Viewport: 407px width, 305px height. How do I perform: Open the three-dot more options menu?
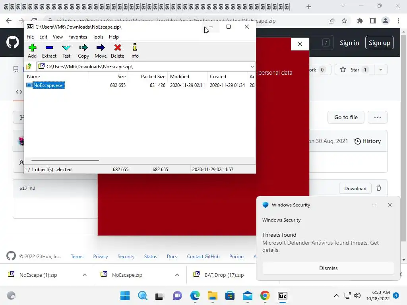(378, 117)
